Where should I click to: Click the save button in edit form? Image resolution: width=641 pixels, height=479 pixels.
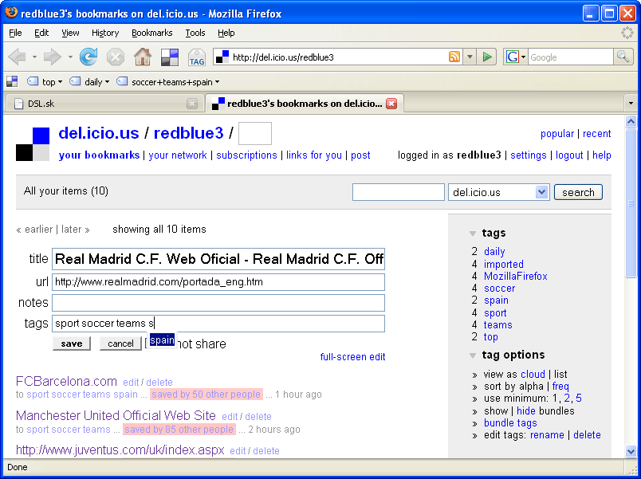point(72,344)
